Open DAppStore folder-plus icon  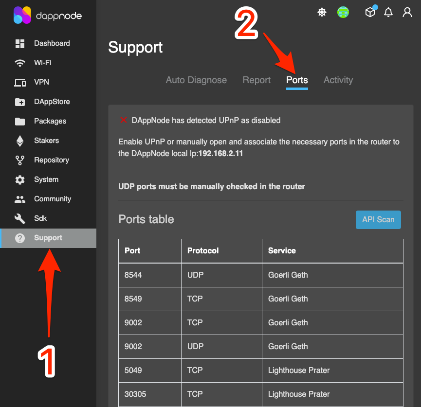click(20, 102)
